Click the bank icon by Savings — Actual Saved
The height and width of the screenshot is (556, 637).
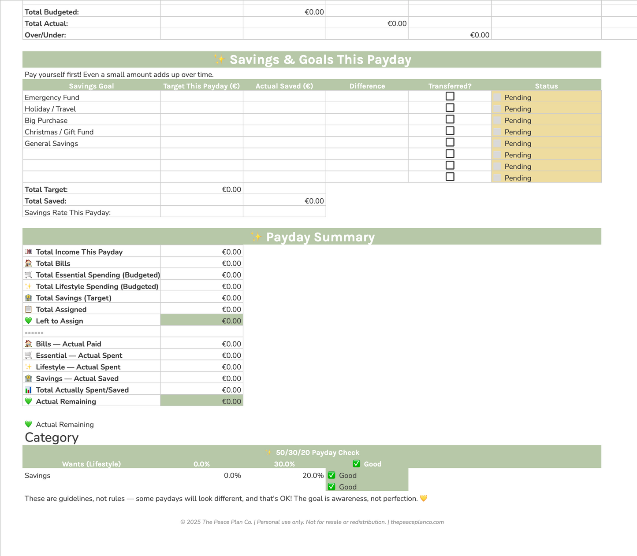(29, 378)
